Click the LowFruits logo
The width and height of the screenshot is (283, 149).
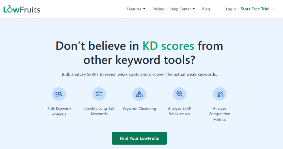click(x=22, y=9)
